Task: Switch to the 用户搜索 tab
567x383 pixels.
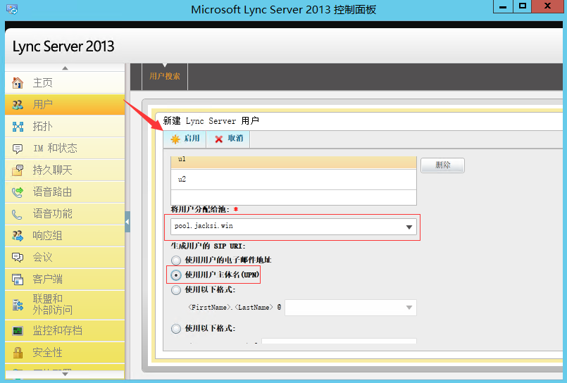Action: click(x=165, y=76)
